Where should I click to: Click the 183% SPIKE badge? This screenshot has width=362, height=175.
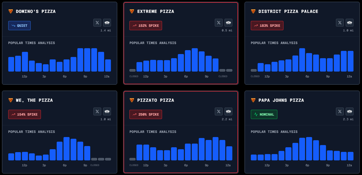267,26
